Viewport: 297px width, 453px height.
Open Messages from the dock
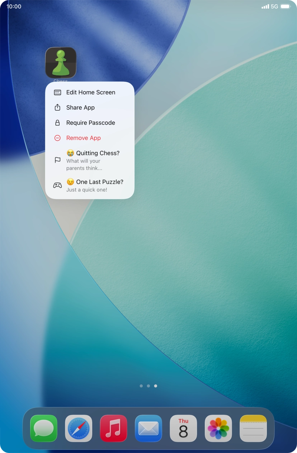click(44, 428)
